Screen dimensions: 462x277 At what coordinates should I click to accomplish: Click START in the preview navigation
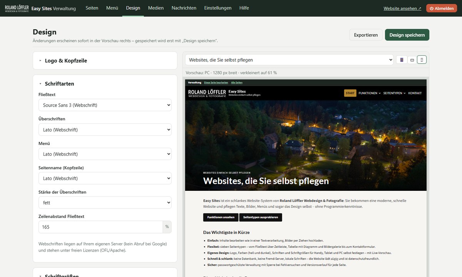click(350, 93)
